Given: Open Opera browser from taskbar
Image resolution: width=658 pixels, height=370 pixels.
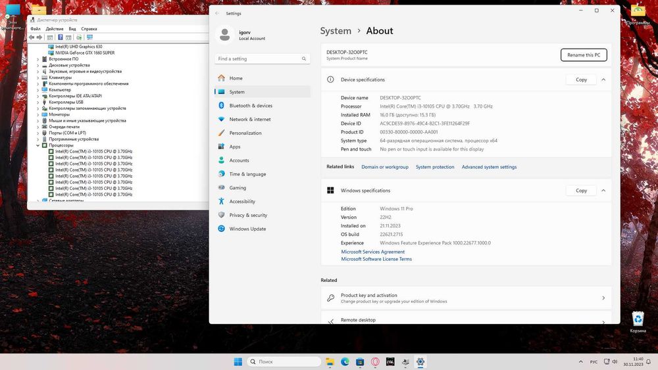Looking at the screenshot, I should point(375,361).
